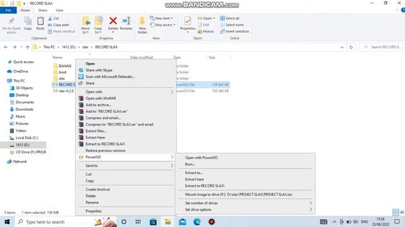Click Select none in the ribbon
The height and width of the screenshot is (227, 405).
click(232, 25)
